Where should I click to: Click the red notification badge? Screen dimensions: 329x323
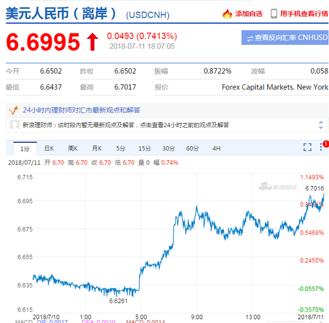[326, 144]
